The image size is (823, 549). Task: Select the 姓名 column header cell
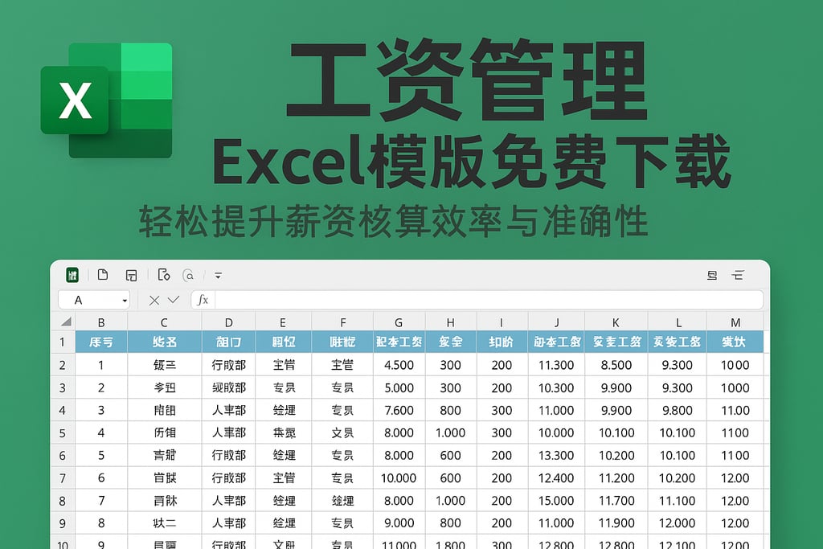pyautogui.click(x=165, y=341)
